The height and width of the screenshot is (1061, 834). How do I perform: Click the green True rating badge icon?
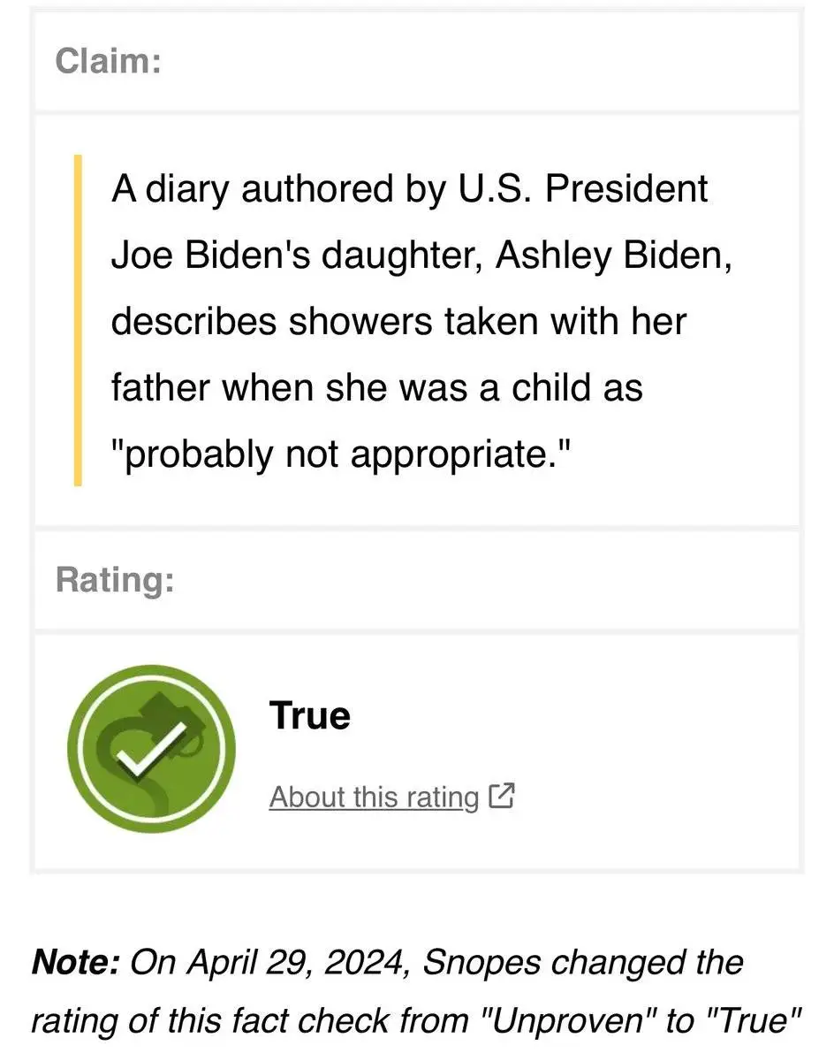pos(151,749)
